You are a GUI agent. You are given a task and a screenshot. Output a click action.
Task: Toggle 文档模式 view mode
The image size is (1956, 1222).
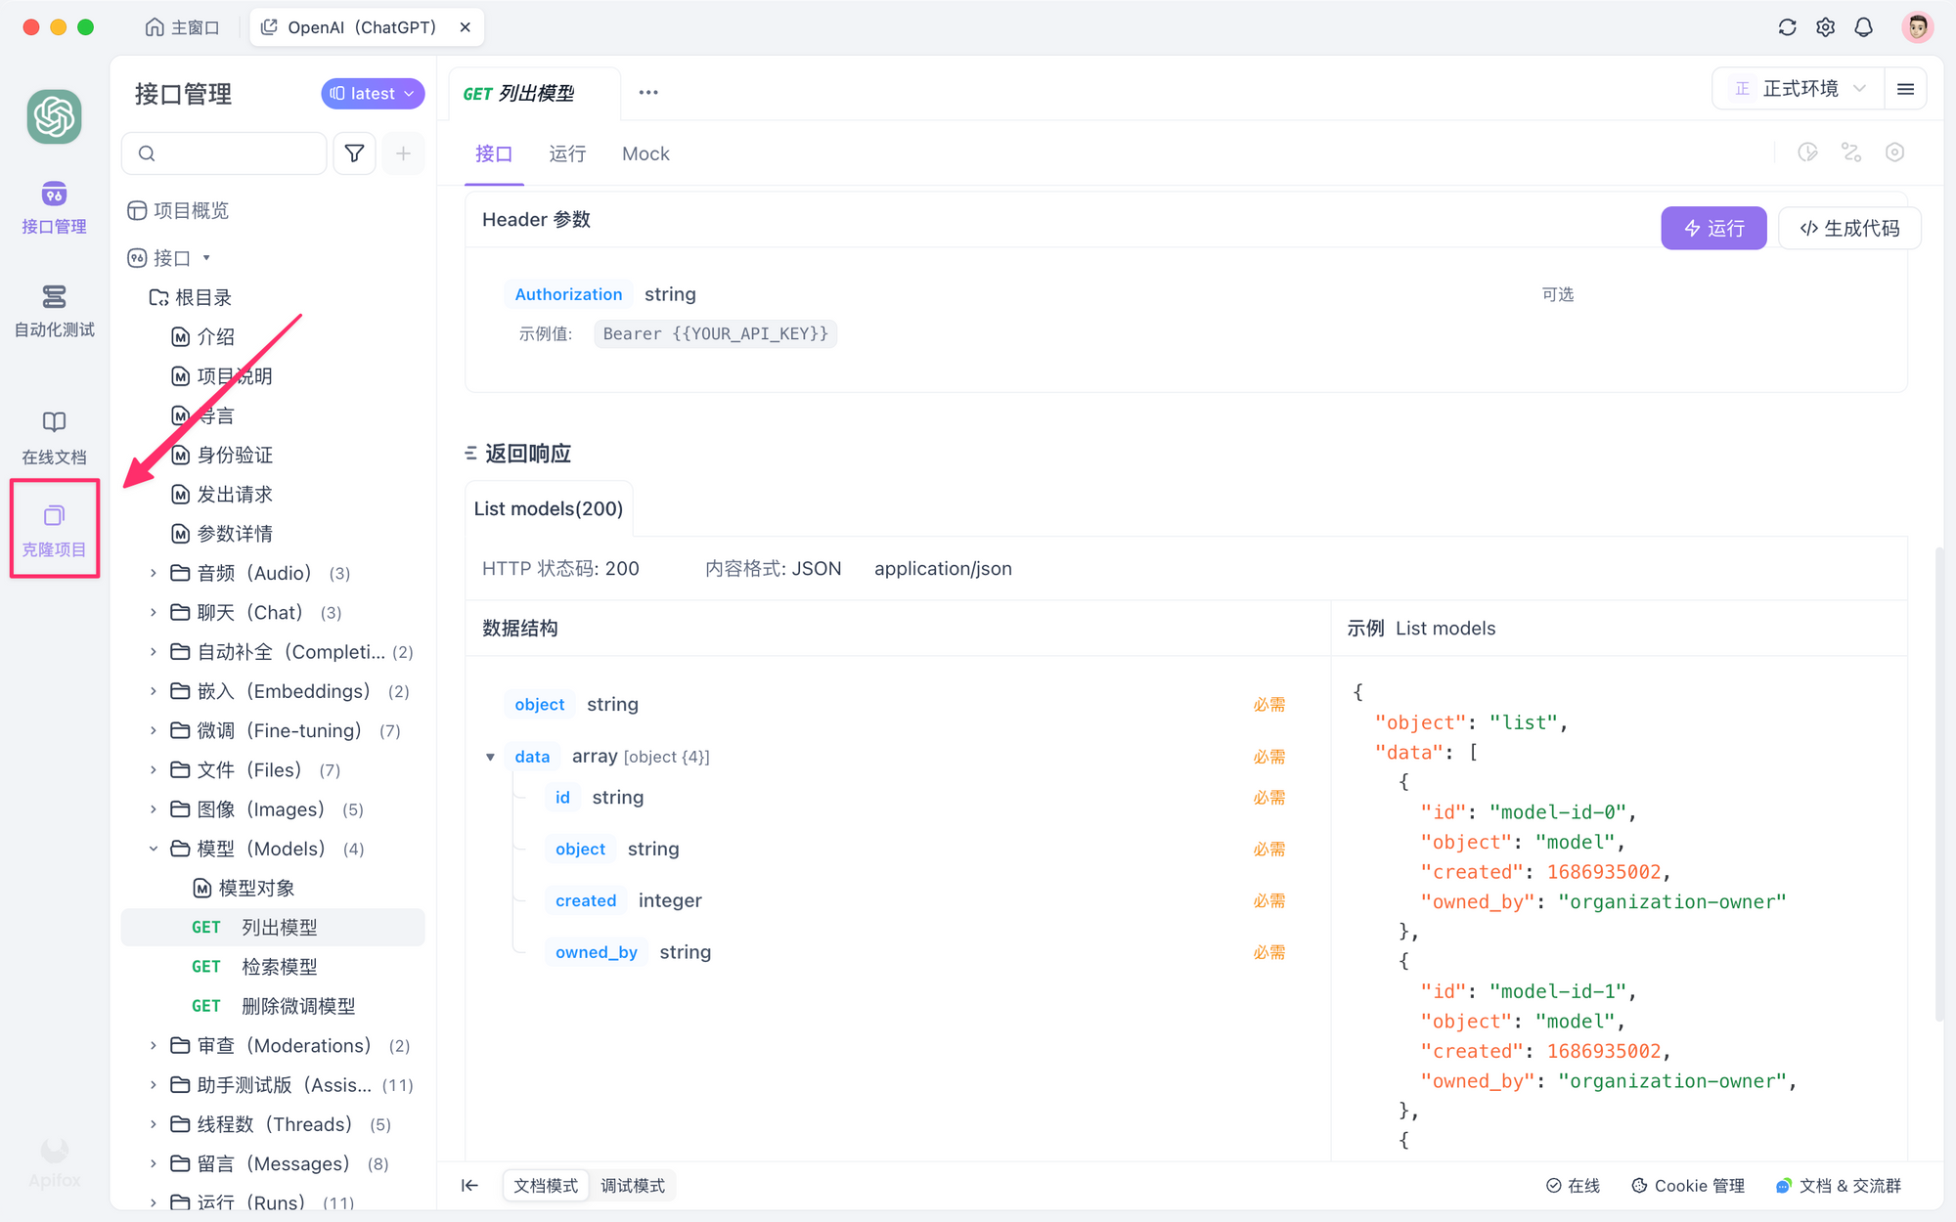point(545,1183)
